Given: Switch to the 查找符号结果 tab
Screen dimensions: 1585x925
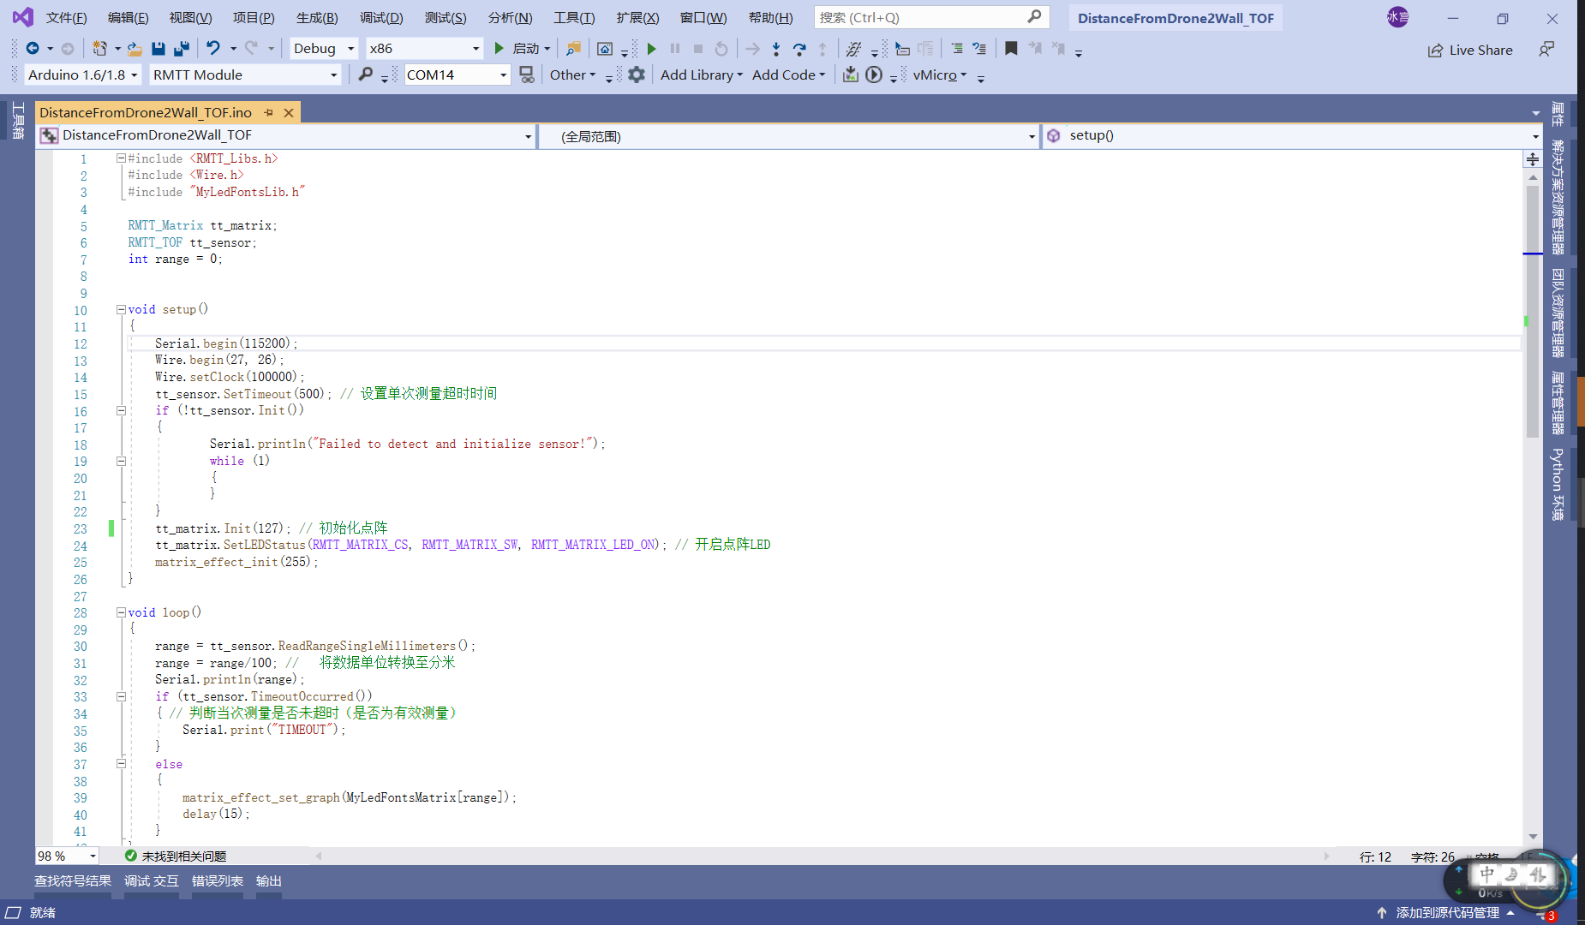Looking at the screenshot, I should tap(73, 880).
